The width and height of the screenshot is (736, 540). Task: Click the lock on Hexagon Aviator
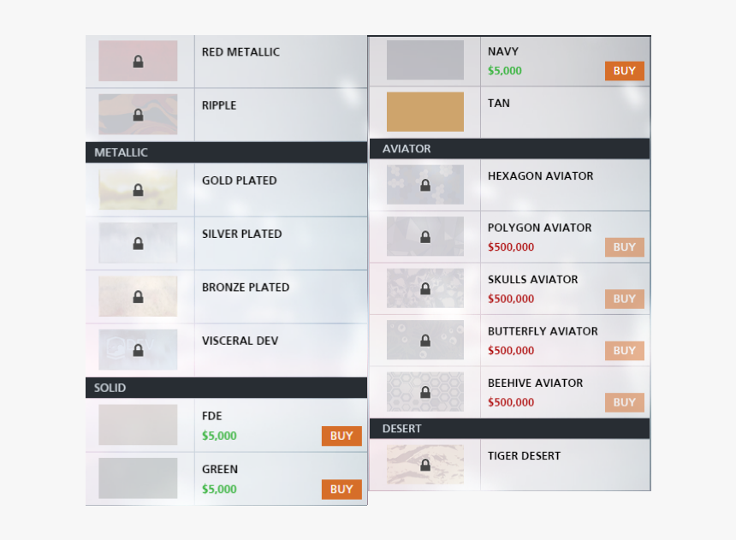point(425,185)
